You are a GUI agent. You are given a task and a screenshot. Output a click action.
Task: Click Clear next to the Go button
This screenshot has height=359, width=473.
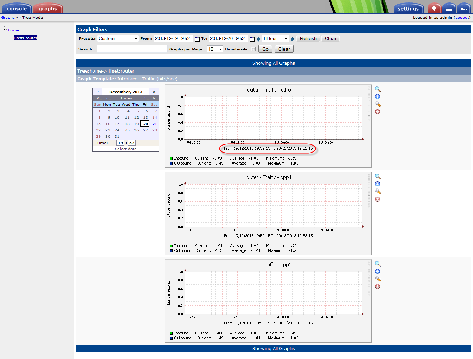point(284,49)
